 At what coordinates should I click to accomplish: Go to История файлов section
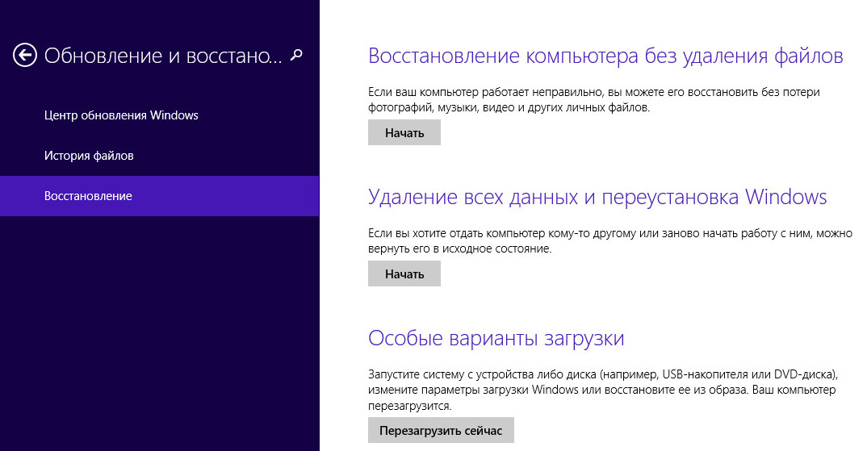(89, 156)
